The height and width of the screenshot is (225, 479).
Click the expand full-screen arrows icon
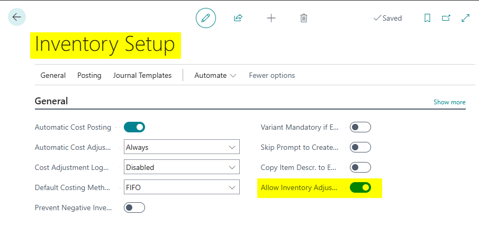(x=466, y=18)
